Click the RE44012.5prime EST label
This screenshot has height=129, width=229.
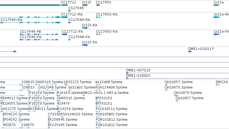pos(14,98)
